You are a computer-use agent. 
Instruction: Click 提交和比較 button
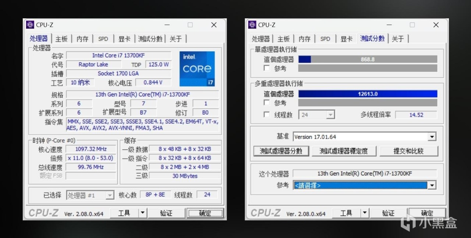409,151
